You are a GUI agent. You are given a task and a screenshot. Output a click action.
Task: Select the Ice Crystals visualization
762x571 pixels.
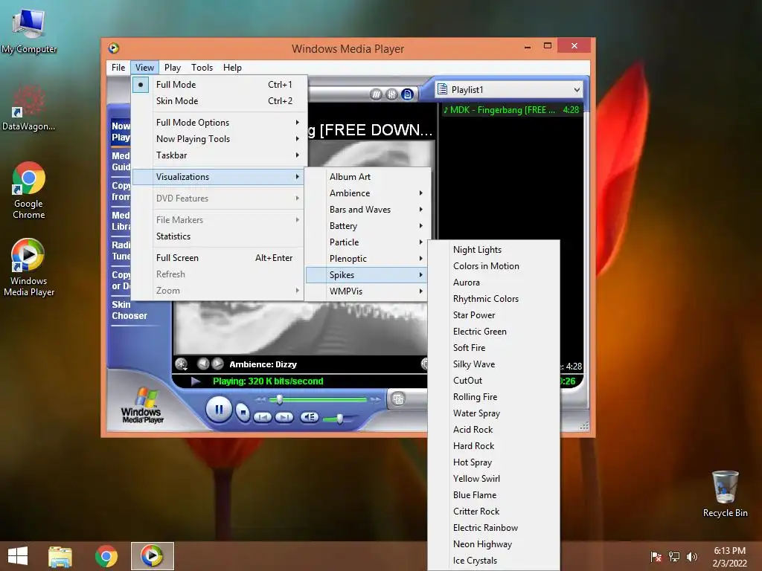[x=494, y=561]
